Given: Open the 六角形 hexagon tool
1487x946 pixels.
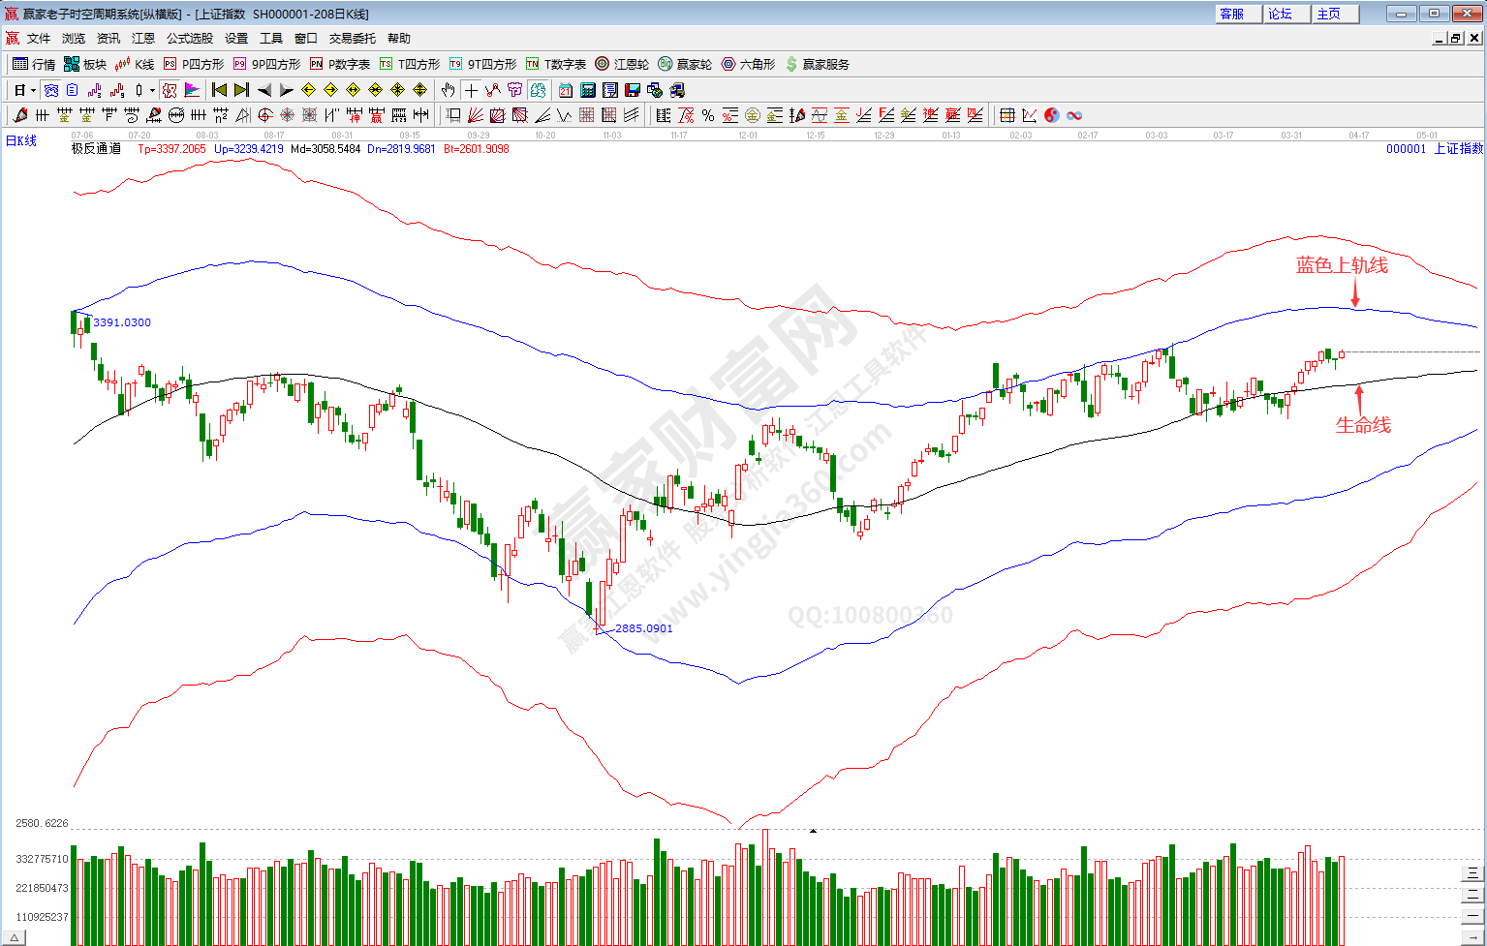Looking at the screenshot, I should pyautogui.click(x=748, y=64).
